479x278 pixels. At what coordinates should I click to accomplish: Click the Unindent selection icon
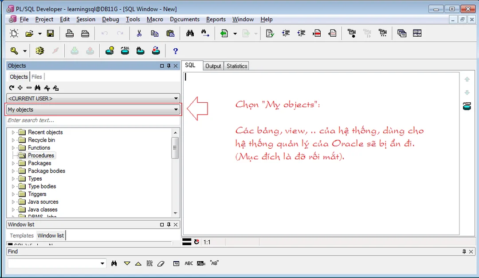point(301,33)
